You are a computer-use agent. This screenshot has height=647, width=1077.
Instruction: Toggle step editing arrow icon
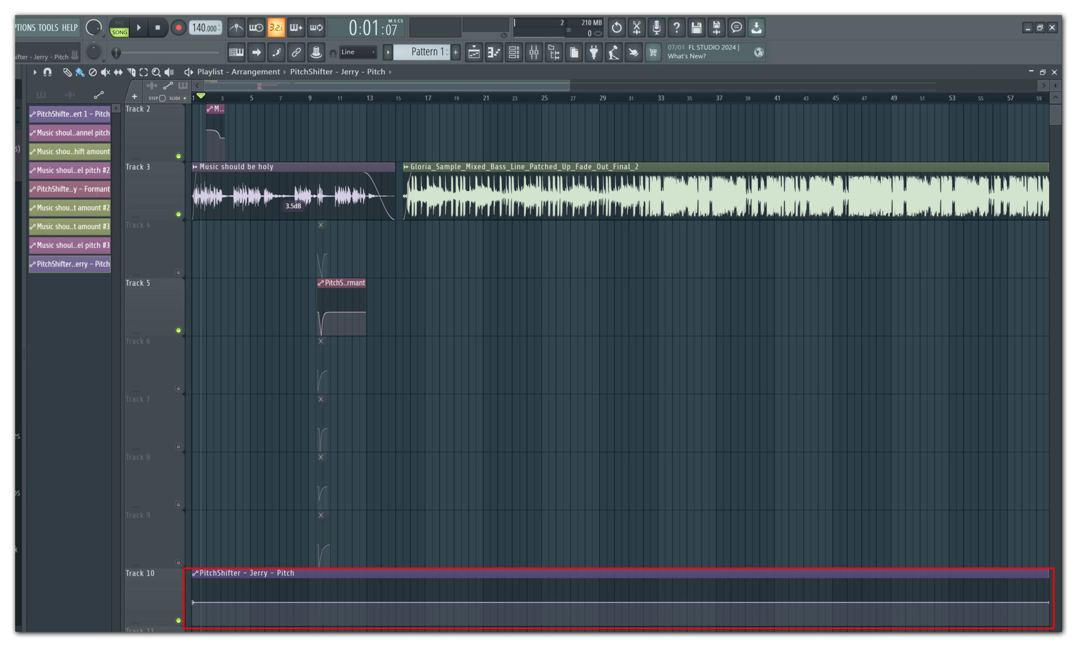pyautogui.click(x=256, y=52)
